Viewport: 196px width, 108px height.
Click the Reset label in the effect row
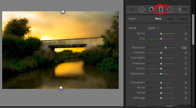(133, 28)
